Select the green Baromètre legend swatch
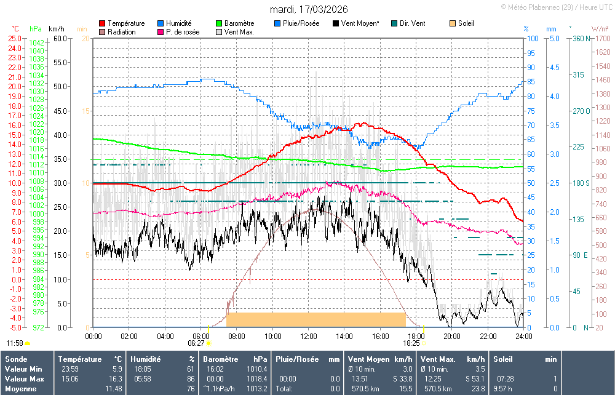Screen dimensions: 615x395 pos(219,23)
